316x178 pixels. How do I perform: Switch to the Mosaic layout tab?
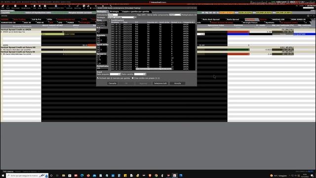[18, 172]
